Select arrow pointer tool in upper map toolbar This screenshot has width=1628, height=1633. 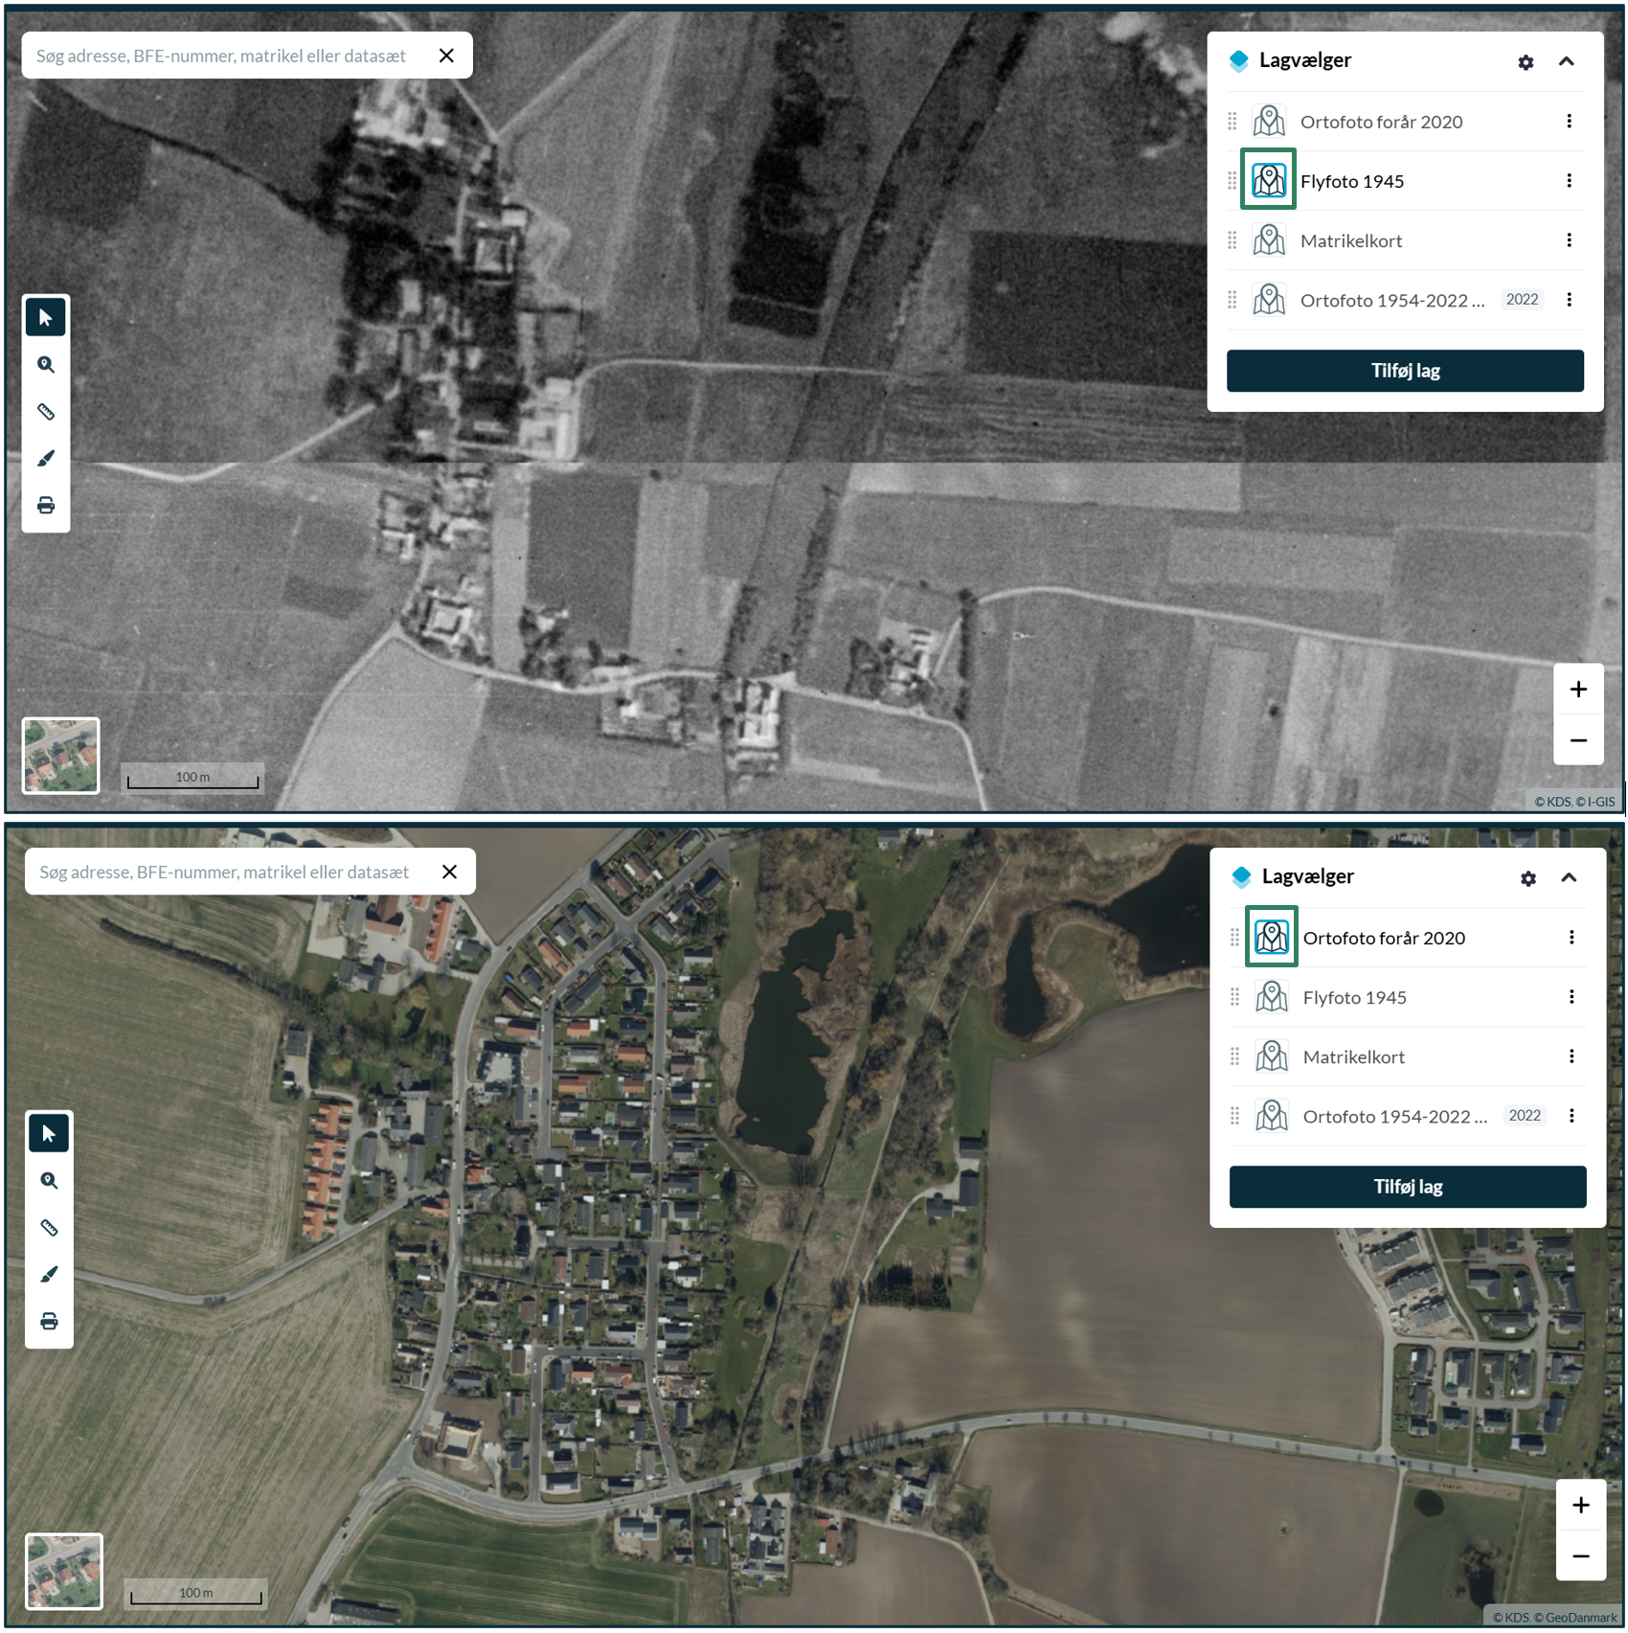[46, 318]
